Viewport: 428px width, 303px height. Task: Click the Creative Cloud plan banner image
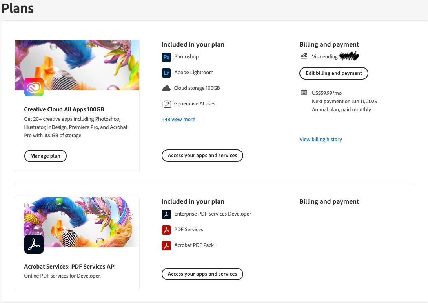[77, 65]
